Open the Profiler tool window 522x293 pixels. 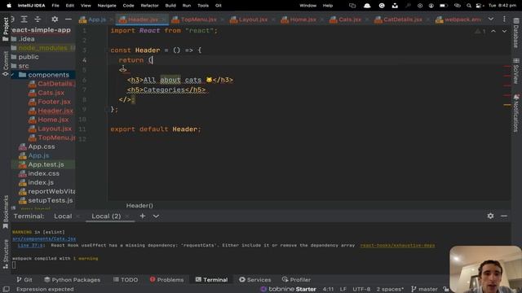coord(296,280)
